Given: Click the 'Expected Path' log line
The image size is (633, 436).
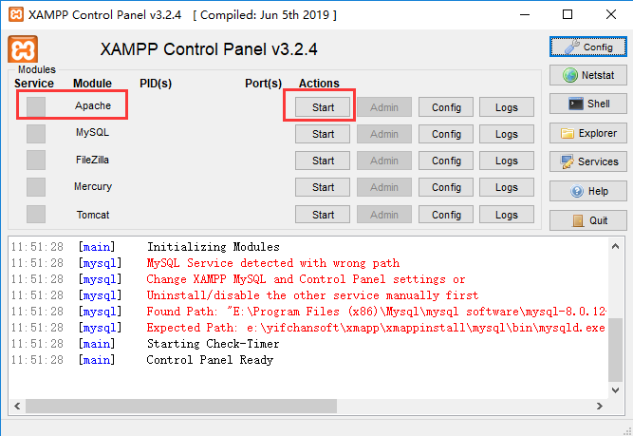Looking at the screenshot, I should coord(376,328).
